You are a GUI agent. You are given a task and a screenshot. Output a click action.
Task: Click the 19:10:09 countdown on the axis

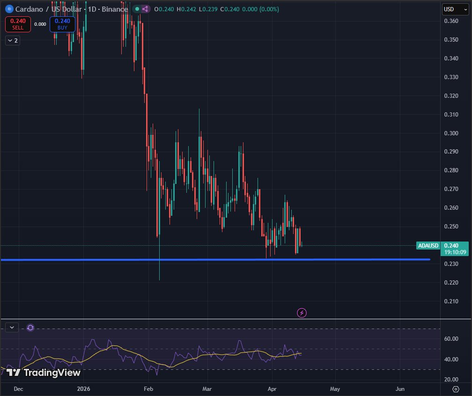click(455, 252)
